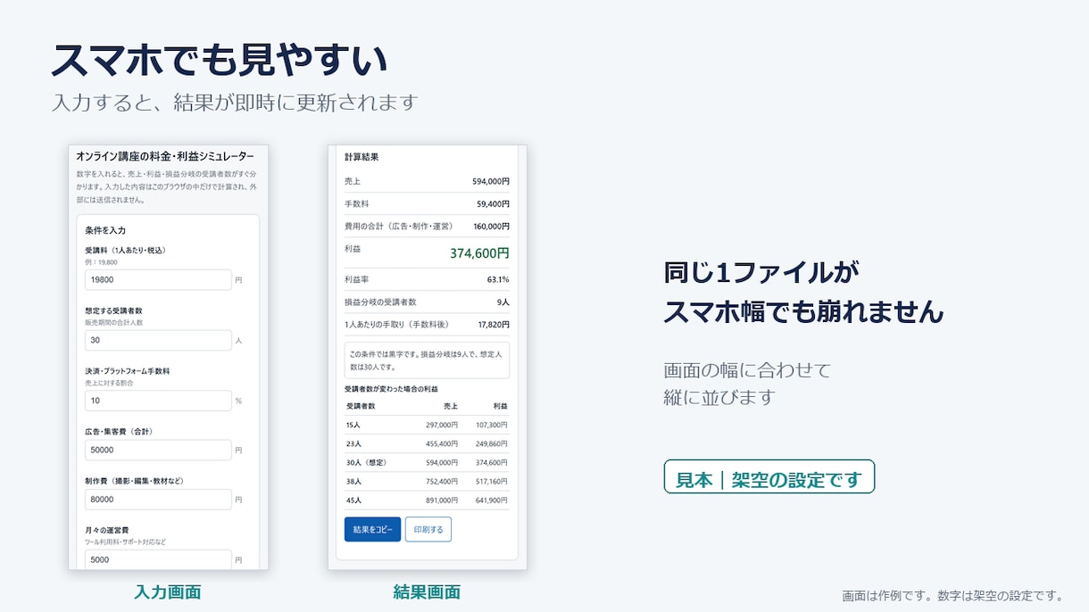Click the text スマホ幅でも崩れません
This screenshot has width=1089, height=612.
803,311
